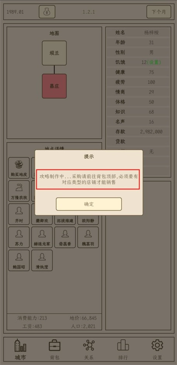The width and height of the screenshot is (177, 365).
Task: Go to the 城市 tab
Action: pyautogui.click(x=20, y=349)
